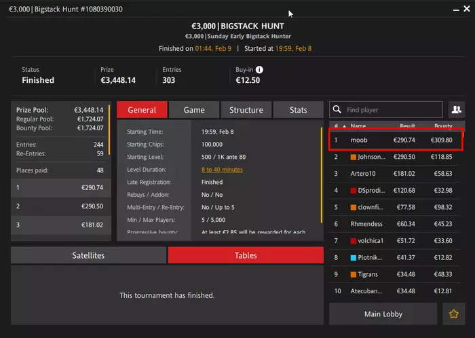Screen dimensions: 475x338
Task: Add tournament to favorites star
Action: click(453, 314)
